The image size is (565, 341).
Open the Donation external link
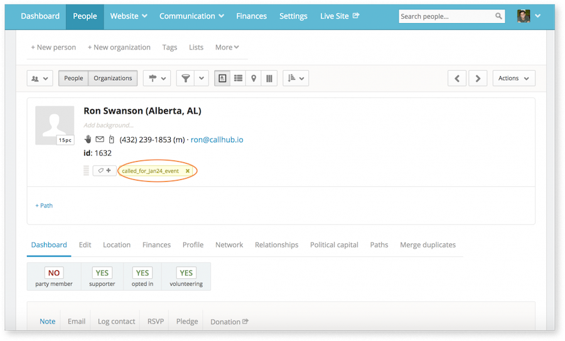[x=229, y=322]
